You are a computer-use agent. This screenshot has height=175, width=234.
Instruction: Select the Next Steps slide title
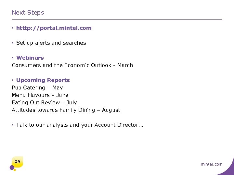28,13
